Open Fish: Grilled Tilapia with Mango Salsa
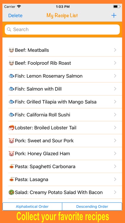The width and height of the screenshot is (125, 223). 65,102
